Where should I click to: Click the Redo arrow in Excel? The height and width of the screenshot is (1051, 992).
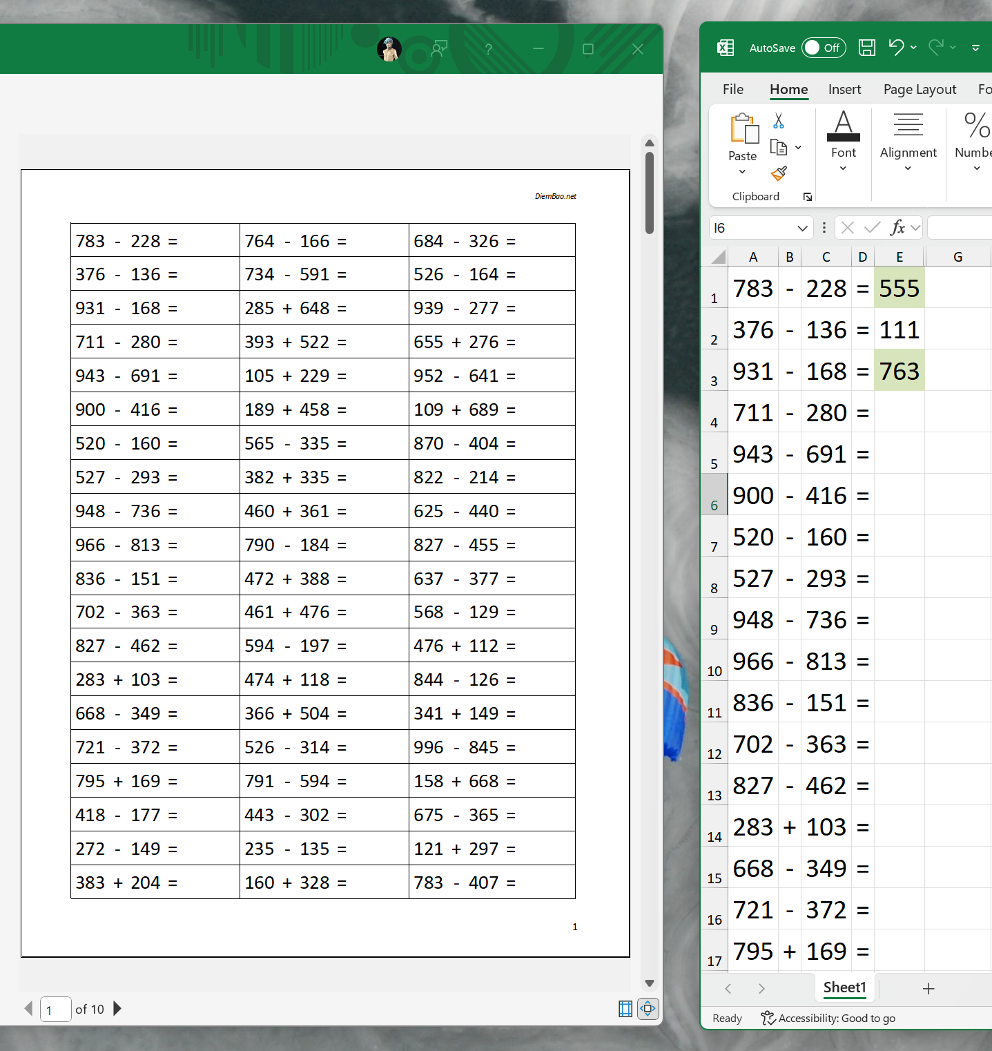coord(936,47)
